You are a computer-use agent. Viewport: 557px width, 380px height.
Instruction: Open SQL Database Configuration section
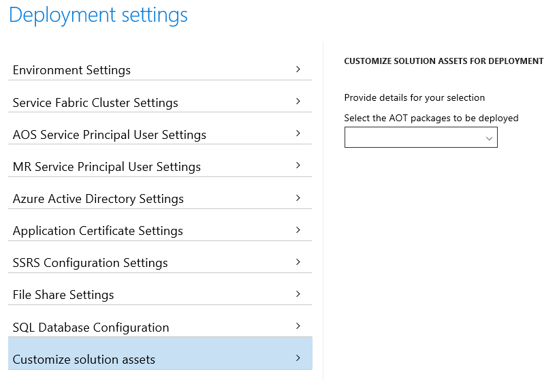(x=160, y=326)
